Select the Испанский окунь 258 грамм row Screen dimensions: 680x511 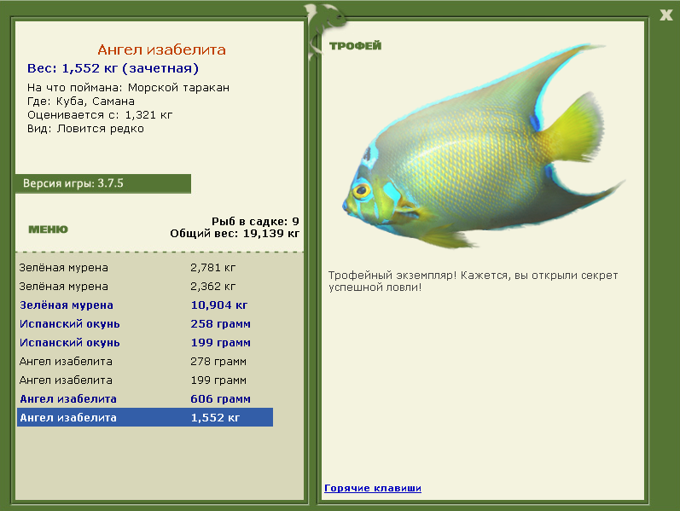pos(145,323)
